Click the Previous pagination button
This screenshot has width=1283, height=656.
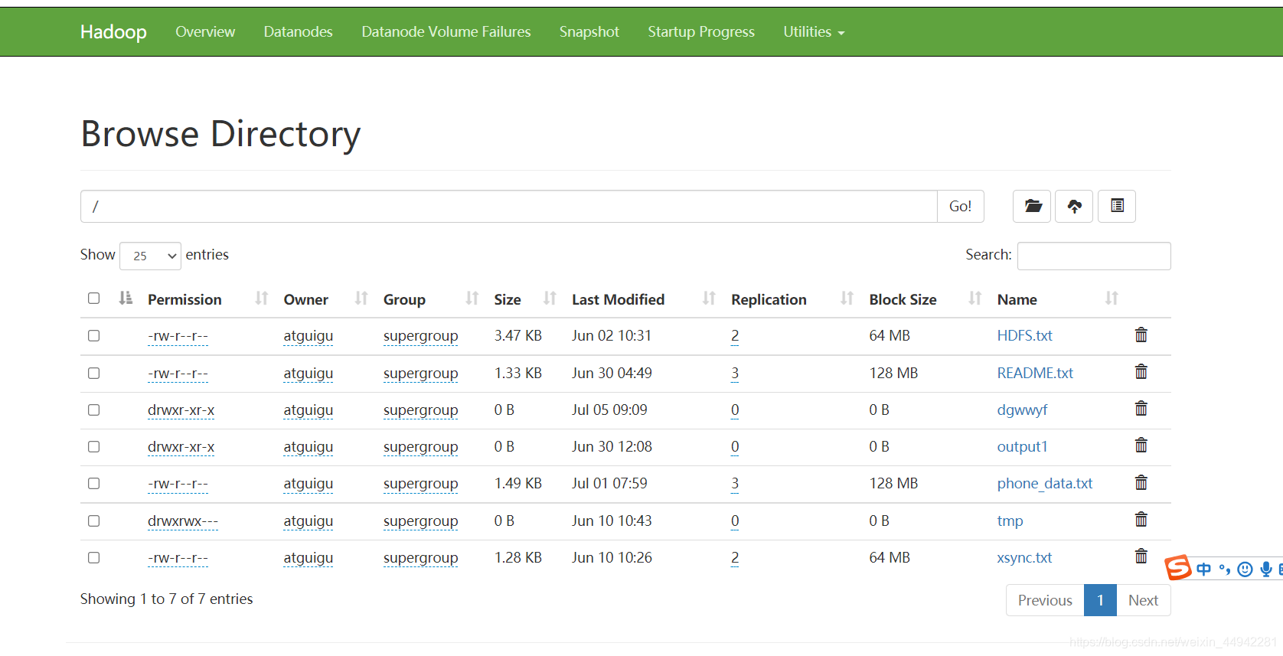click(1045, 600)
